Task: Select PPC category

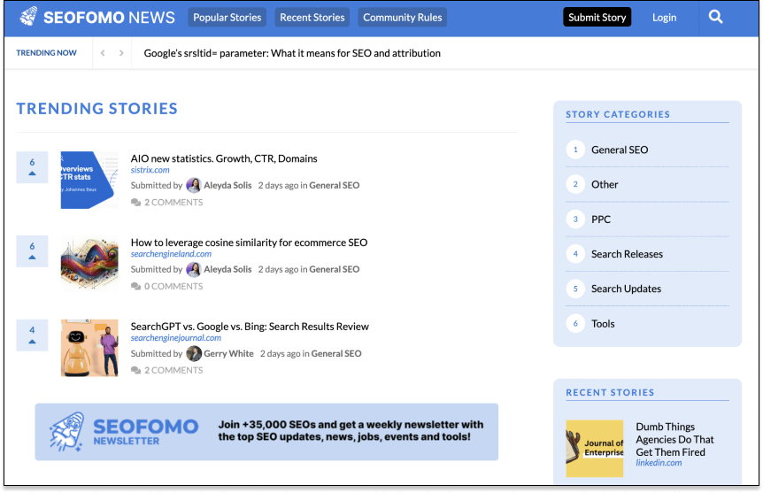Action: [x=600, y=220]
